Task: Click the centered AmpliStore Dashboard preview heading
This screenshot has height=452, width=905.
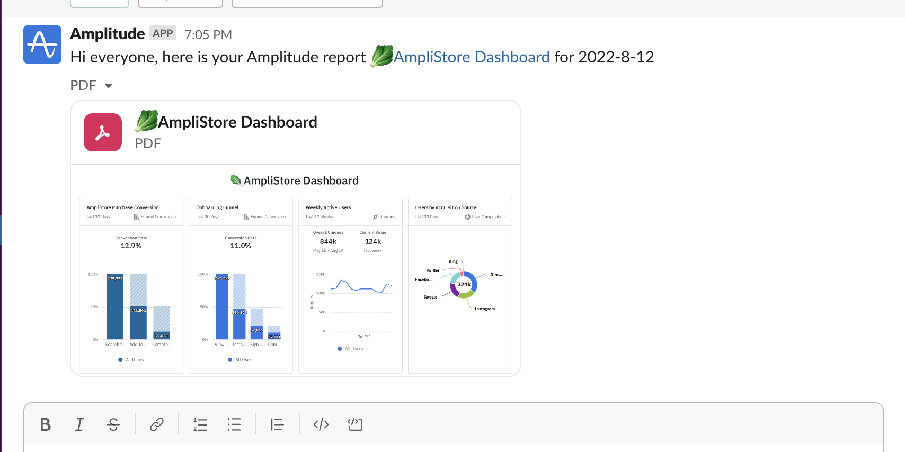Action: coord(295,180)
